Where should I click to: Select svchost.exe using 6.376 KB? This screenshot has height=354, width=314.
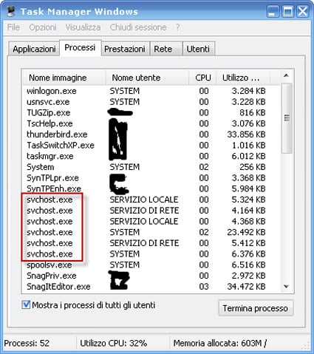151,253
